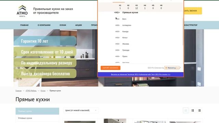Click the page title Прямые кухни
The image size is (219, 123).
pos(33,99)
